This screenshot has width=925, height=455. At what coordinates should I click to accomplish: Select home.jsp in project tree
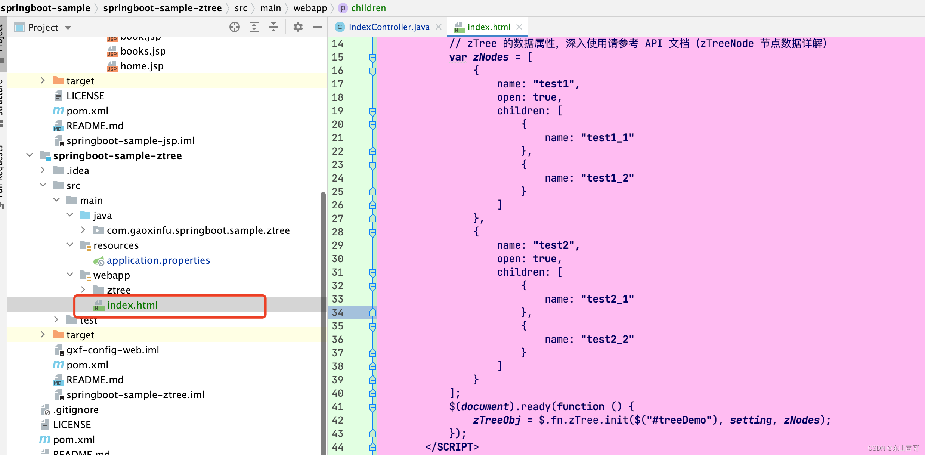pyautogui.click(x=142, y=66)
